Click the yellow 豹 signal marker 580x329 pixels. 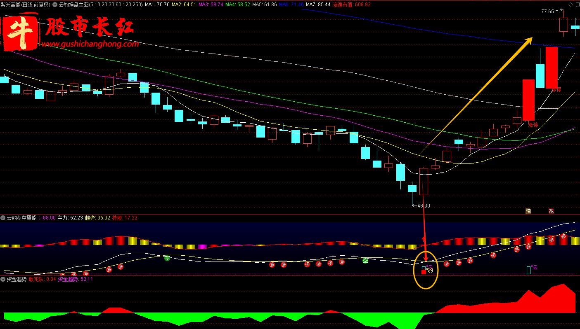pyautogui.click(x=430, y=271)
